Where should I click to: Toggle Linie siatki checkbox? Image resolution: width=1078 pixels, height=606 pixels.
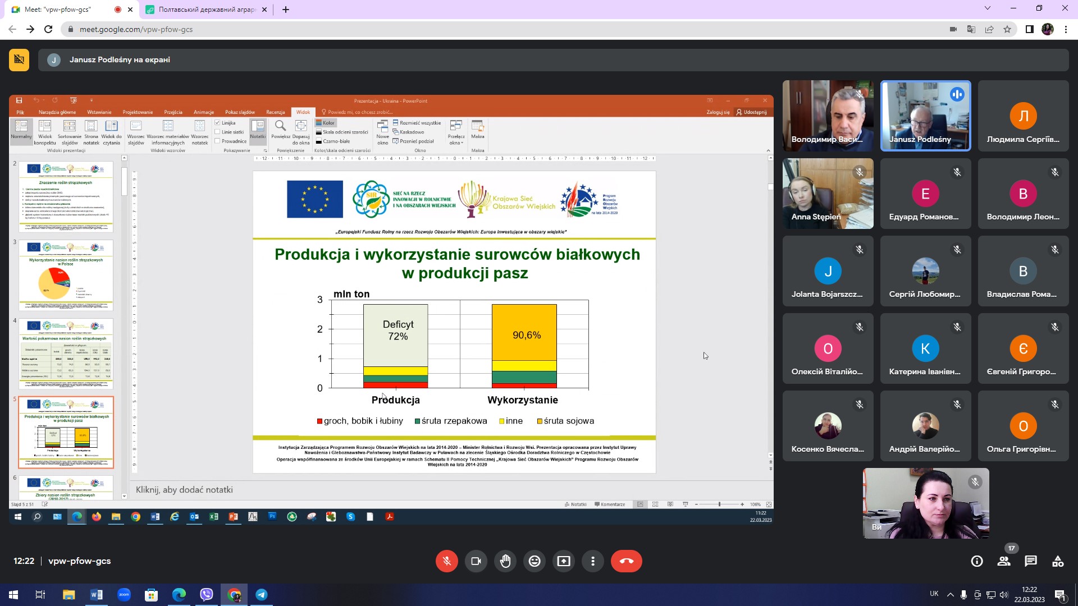(x=217, y=132)
